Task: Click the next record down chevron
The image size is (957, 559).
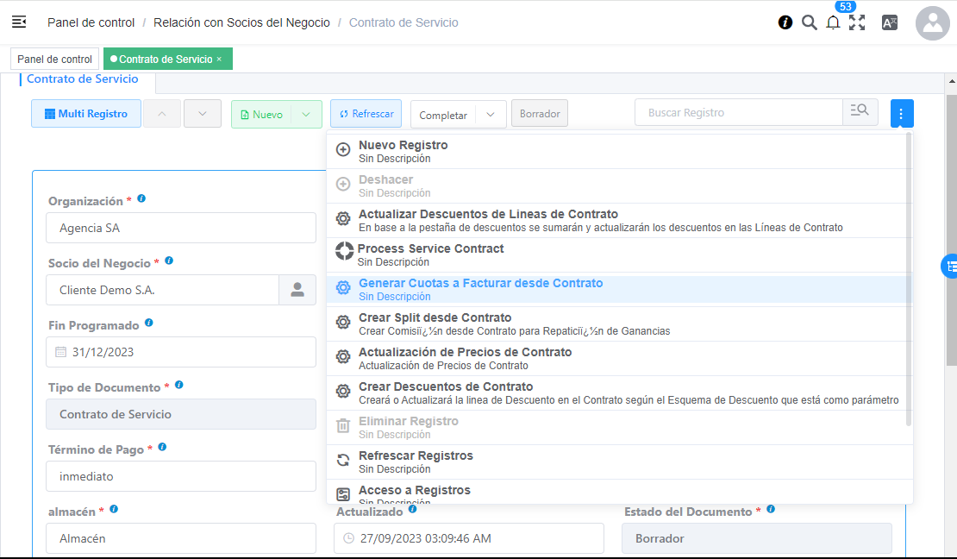Action: [x=202, y=113]
